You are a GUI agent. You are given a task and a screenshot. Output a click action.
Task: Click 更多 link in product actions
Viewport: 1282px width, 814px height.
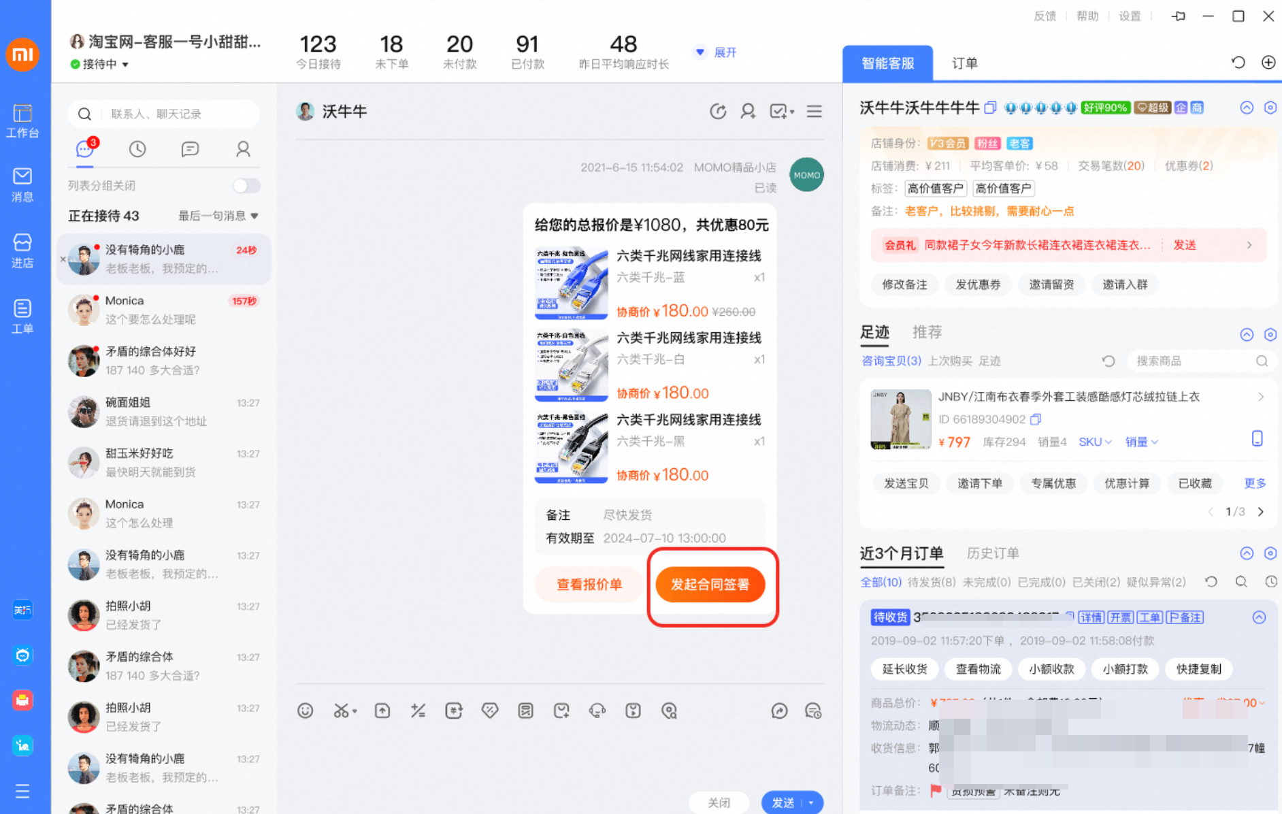1255,483
